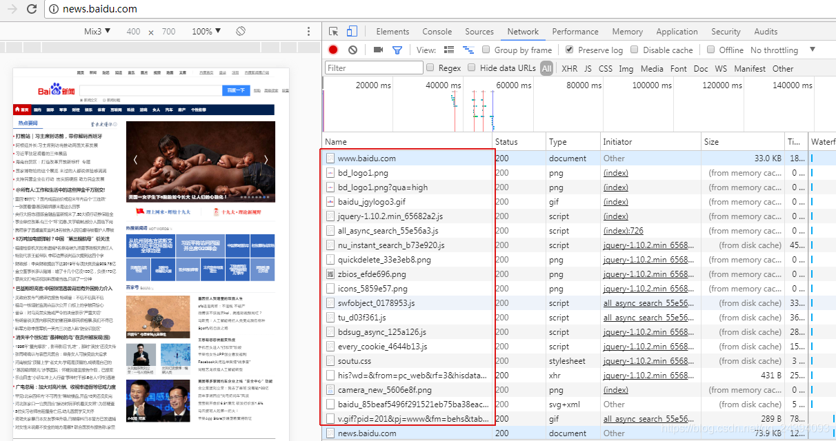
Task: Toggle the network filter funnel icon
Action: (397, 50)
